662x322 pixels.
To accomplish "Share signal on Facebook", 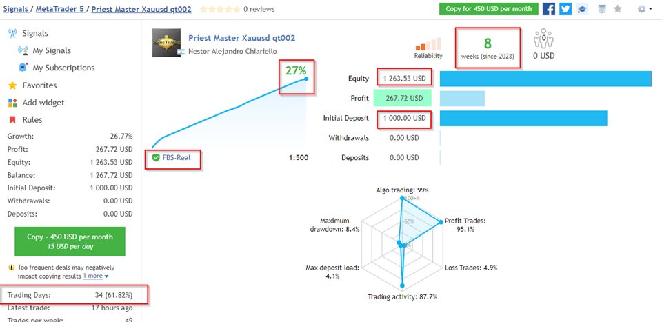I will 549,9.
